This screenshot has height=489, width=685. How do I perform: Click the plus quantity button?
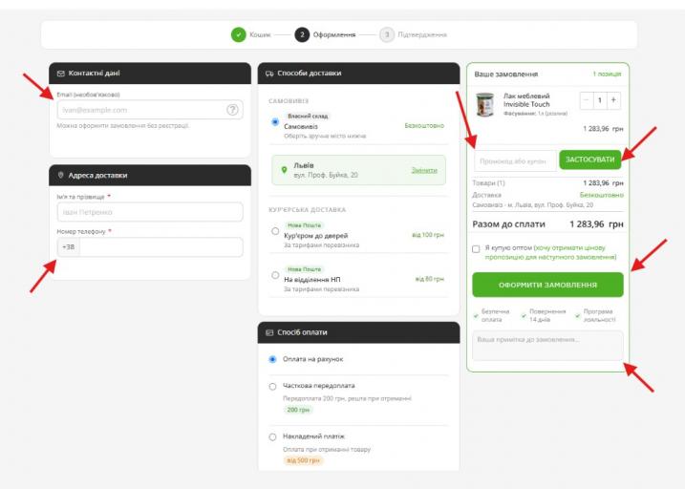[613, 100]
